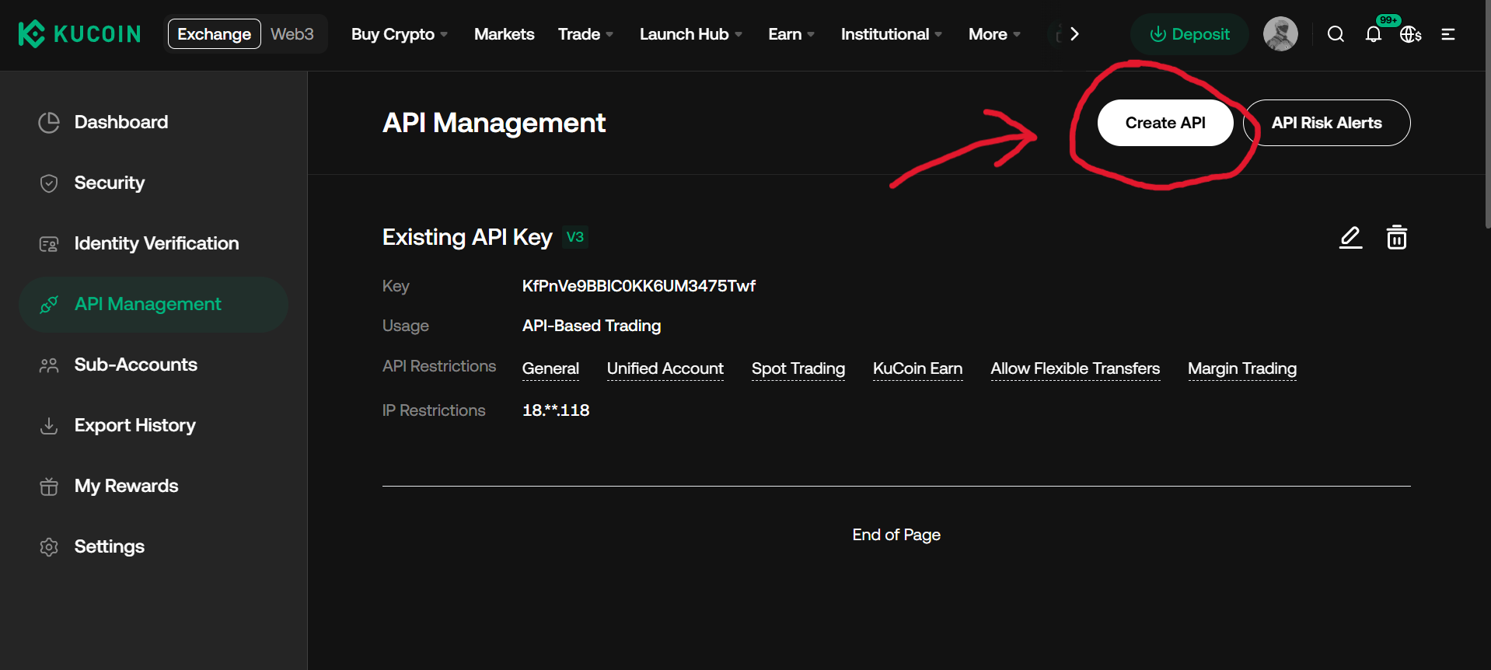
Task: Click the Settings gear icon
Action: tap(49, 547)
